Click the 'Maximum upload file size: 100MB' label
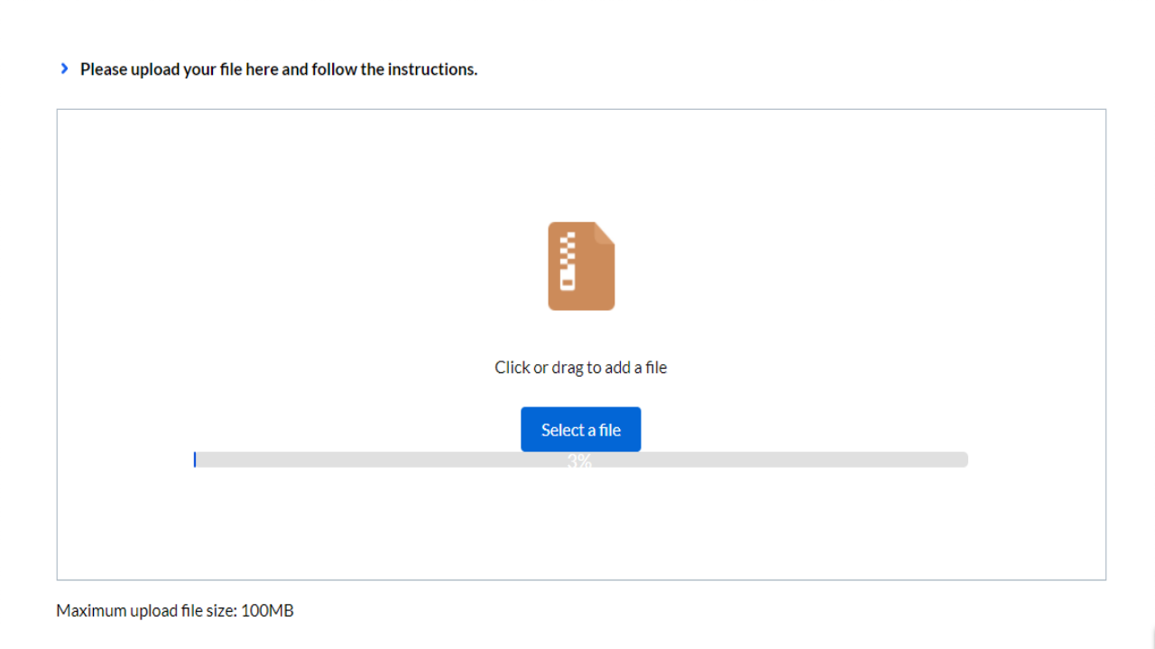This screenshot has height=649, width=1155. [x=174, y=610]
